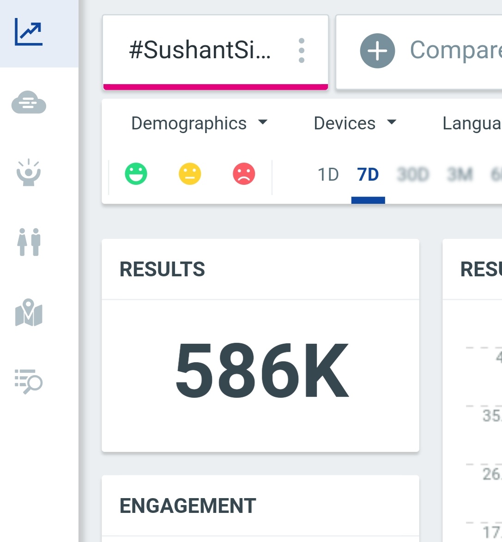
Task: Select the 3M time range
Action: (x=460, y=175)
